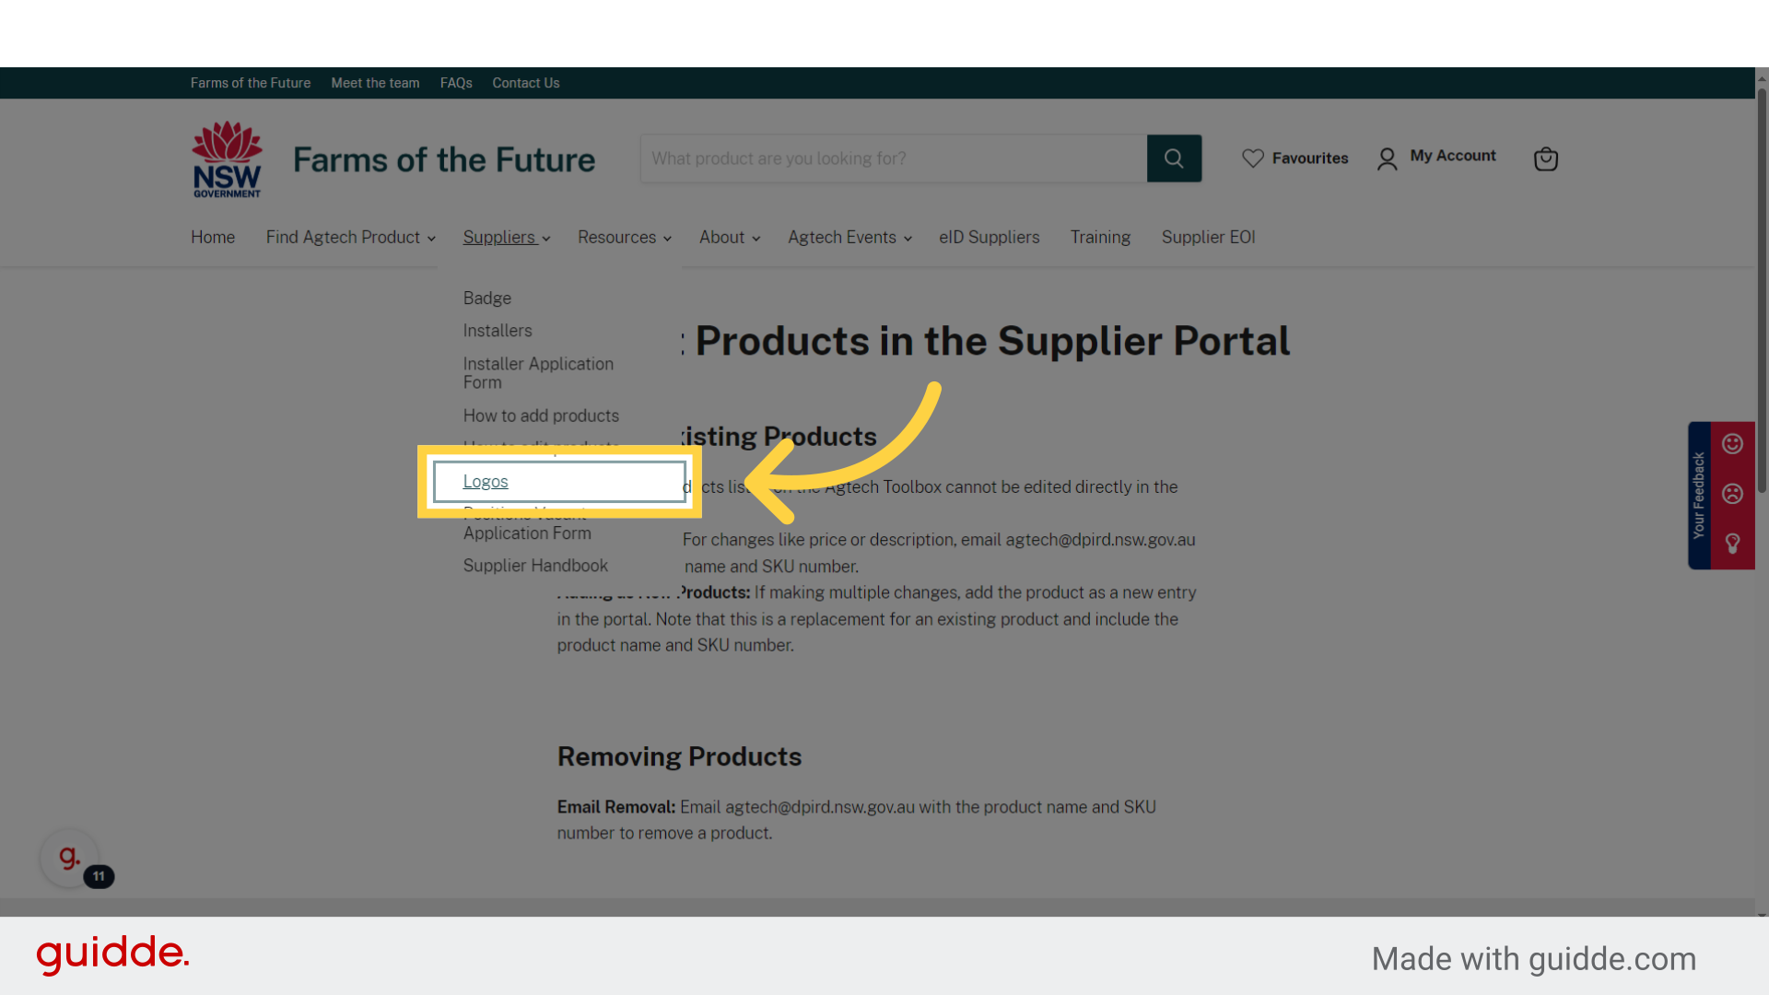This screenshot has height=995, width=1769.
Task: Click the lightbulb idea feedback icon
Action: pyautogui.click(x=1732, y=544)
